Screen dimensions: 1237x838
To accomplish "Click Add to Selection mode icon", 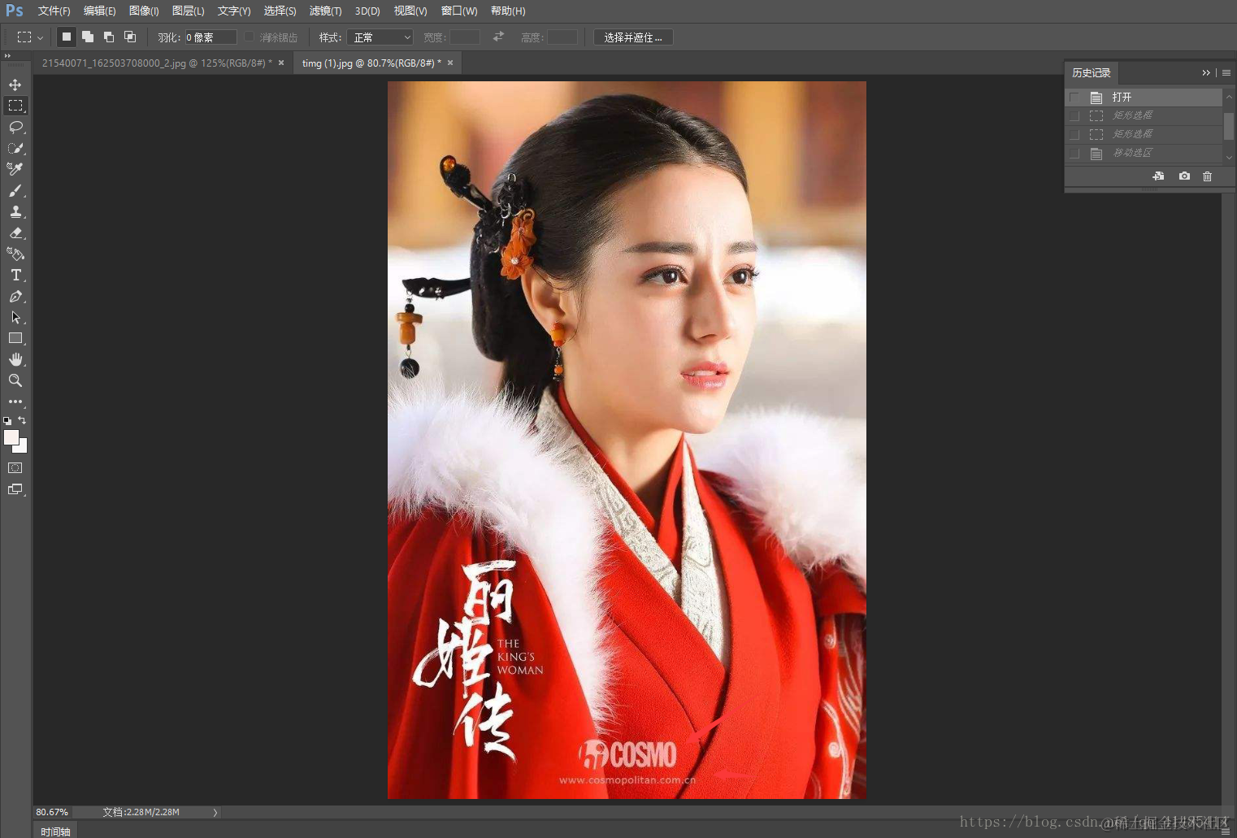I will click(88, 37).
